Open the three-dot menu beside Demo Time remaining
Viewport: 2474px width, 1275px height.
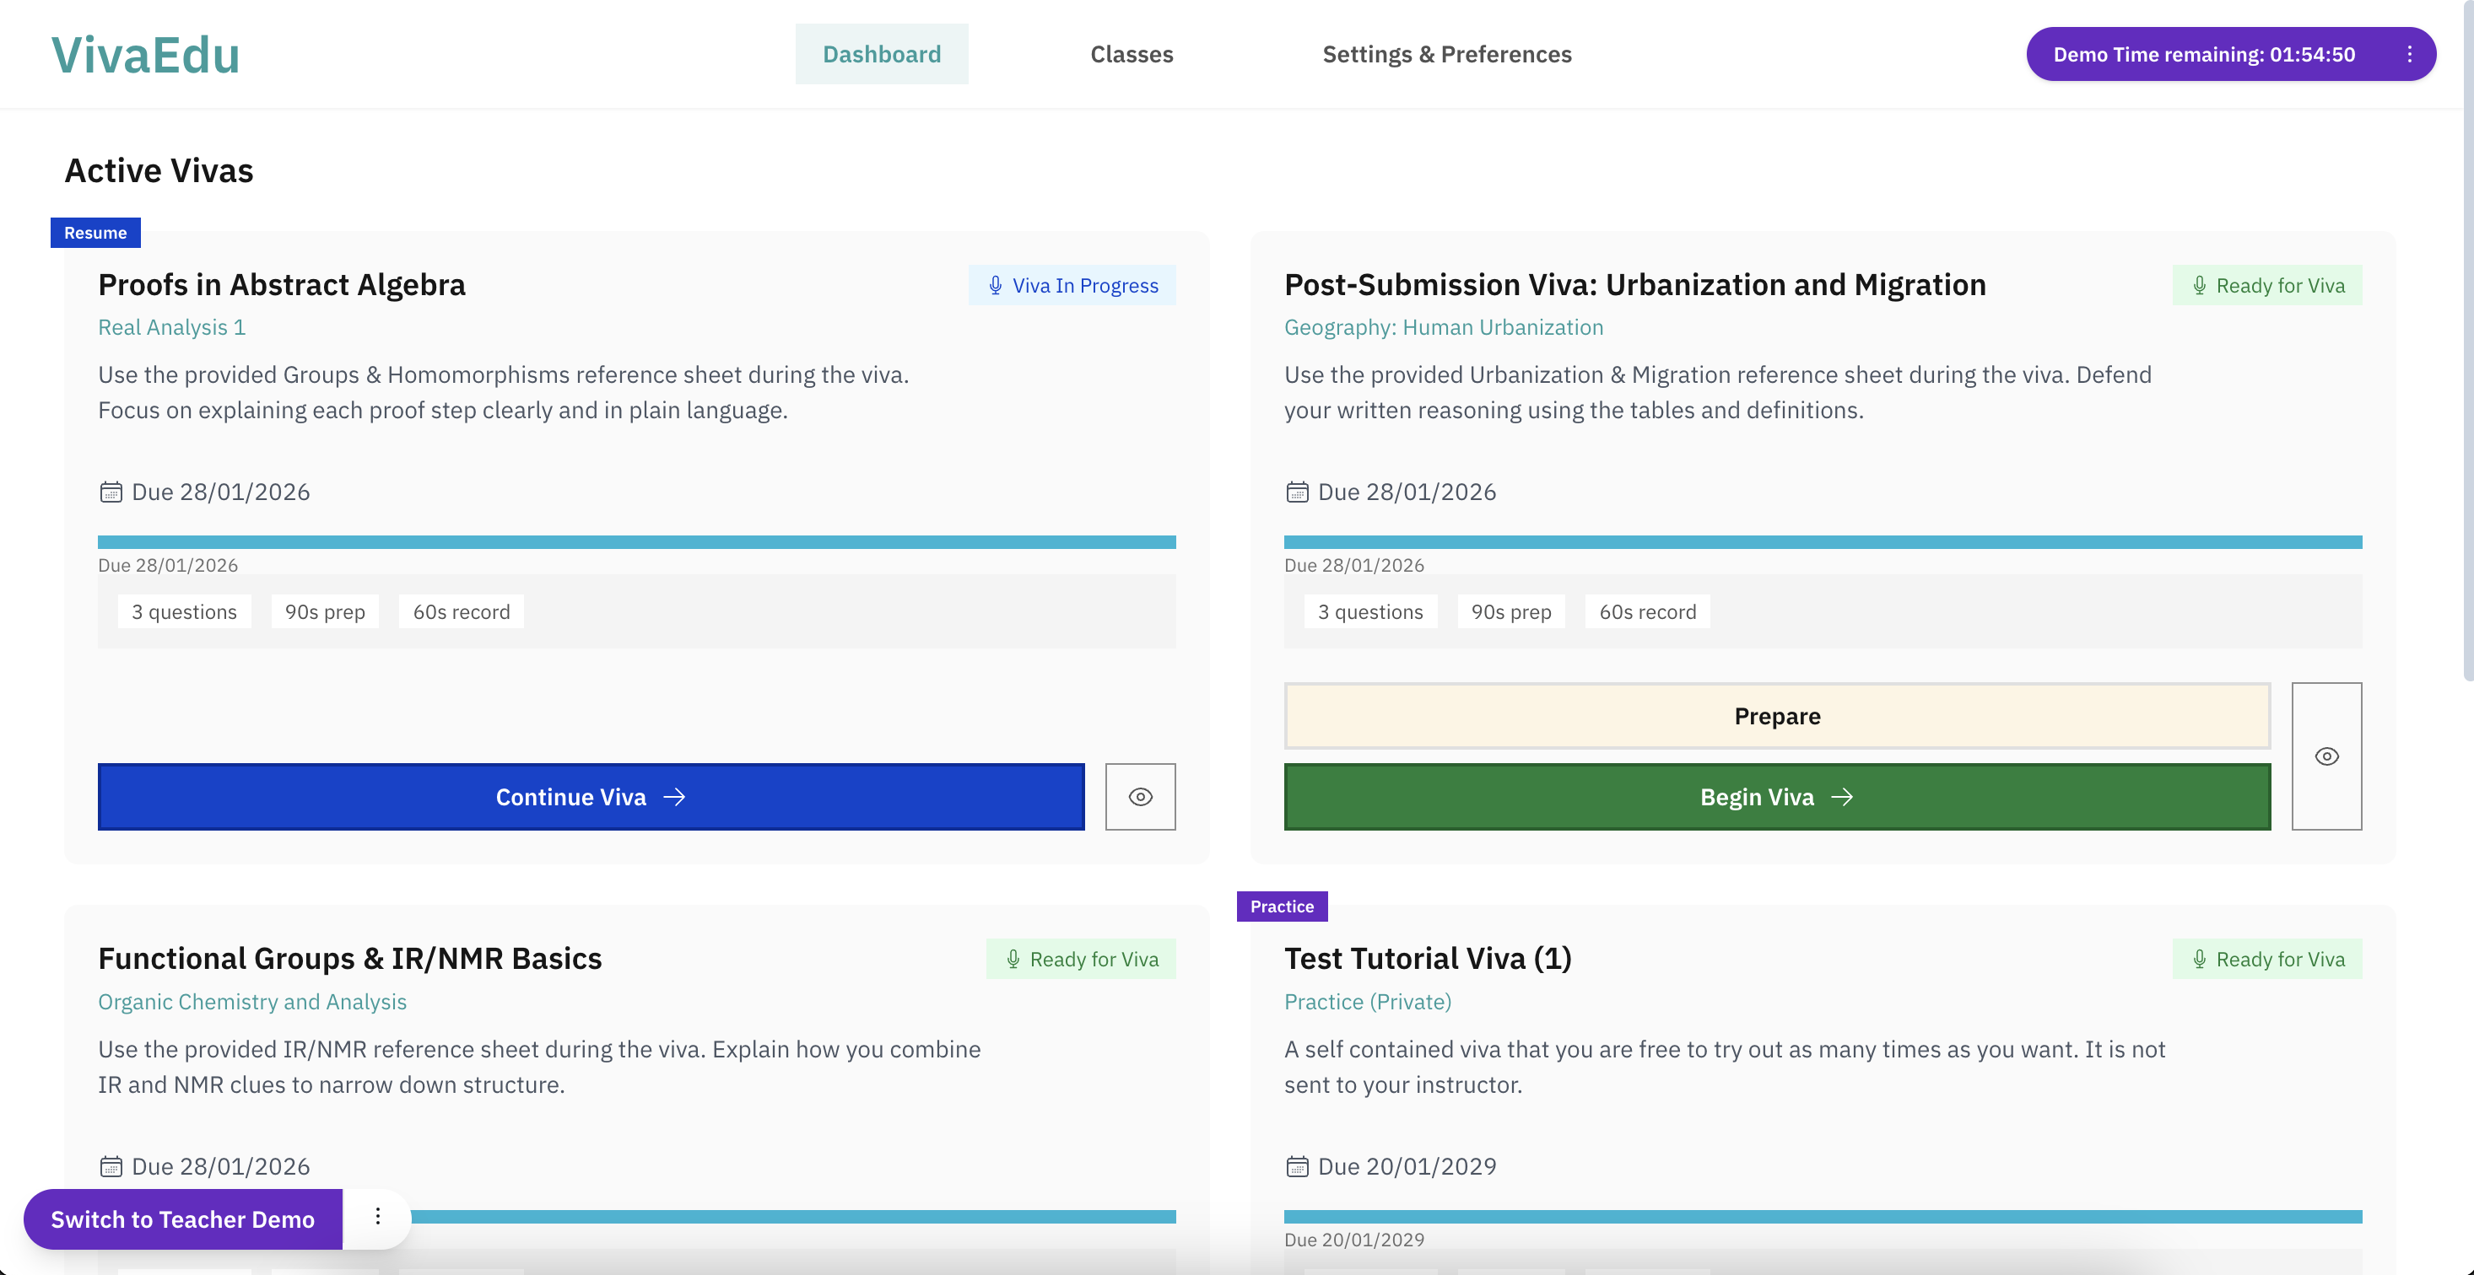2410,54
